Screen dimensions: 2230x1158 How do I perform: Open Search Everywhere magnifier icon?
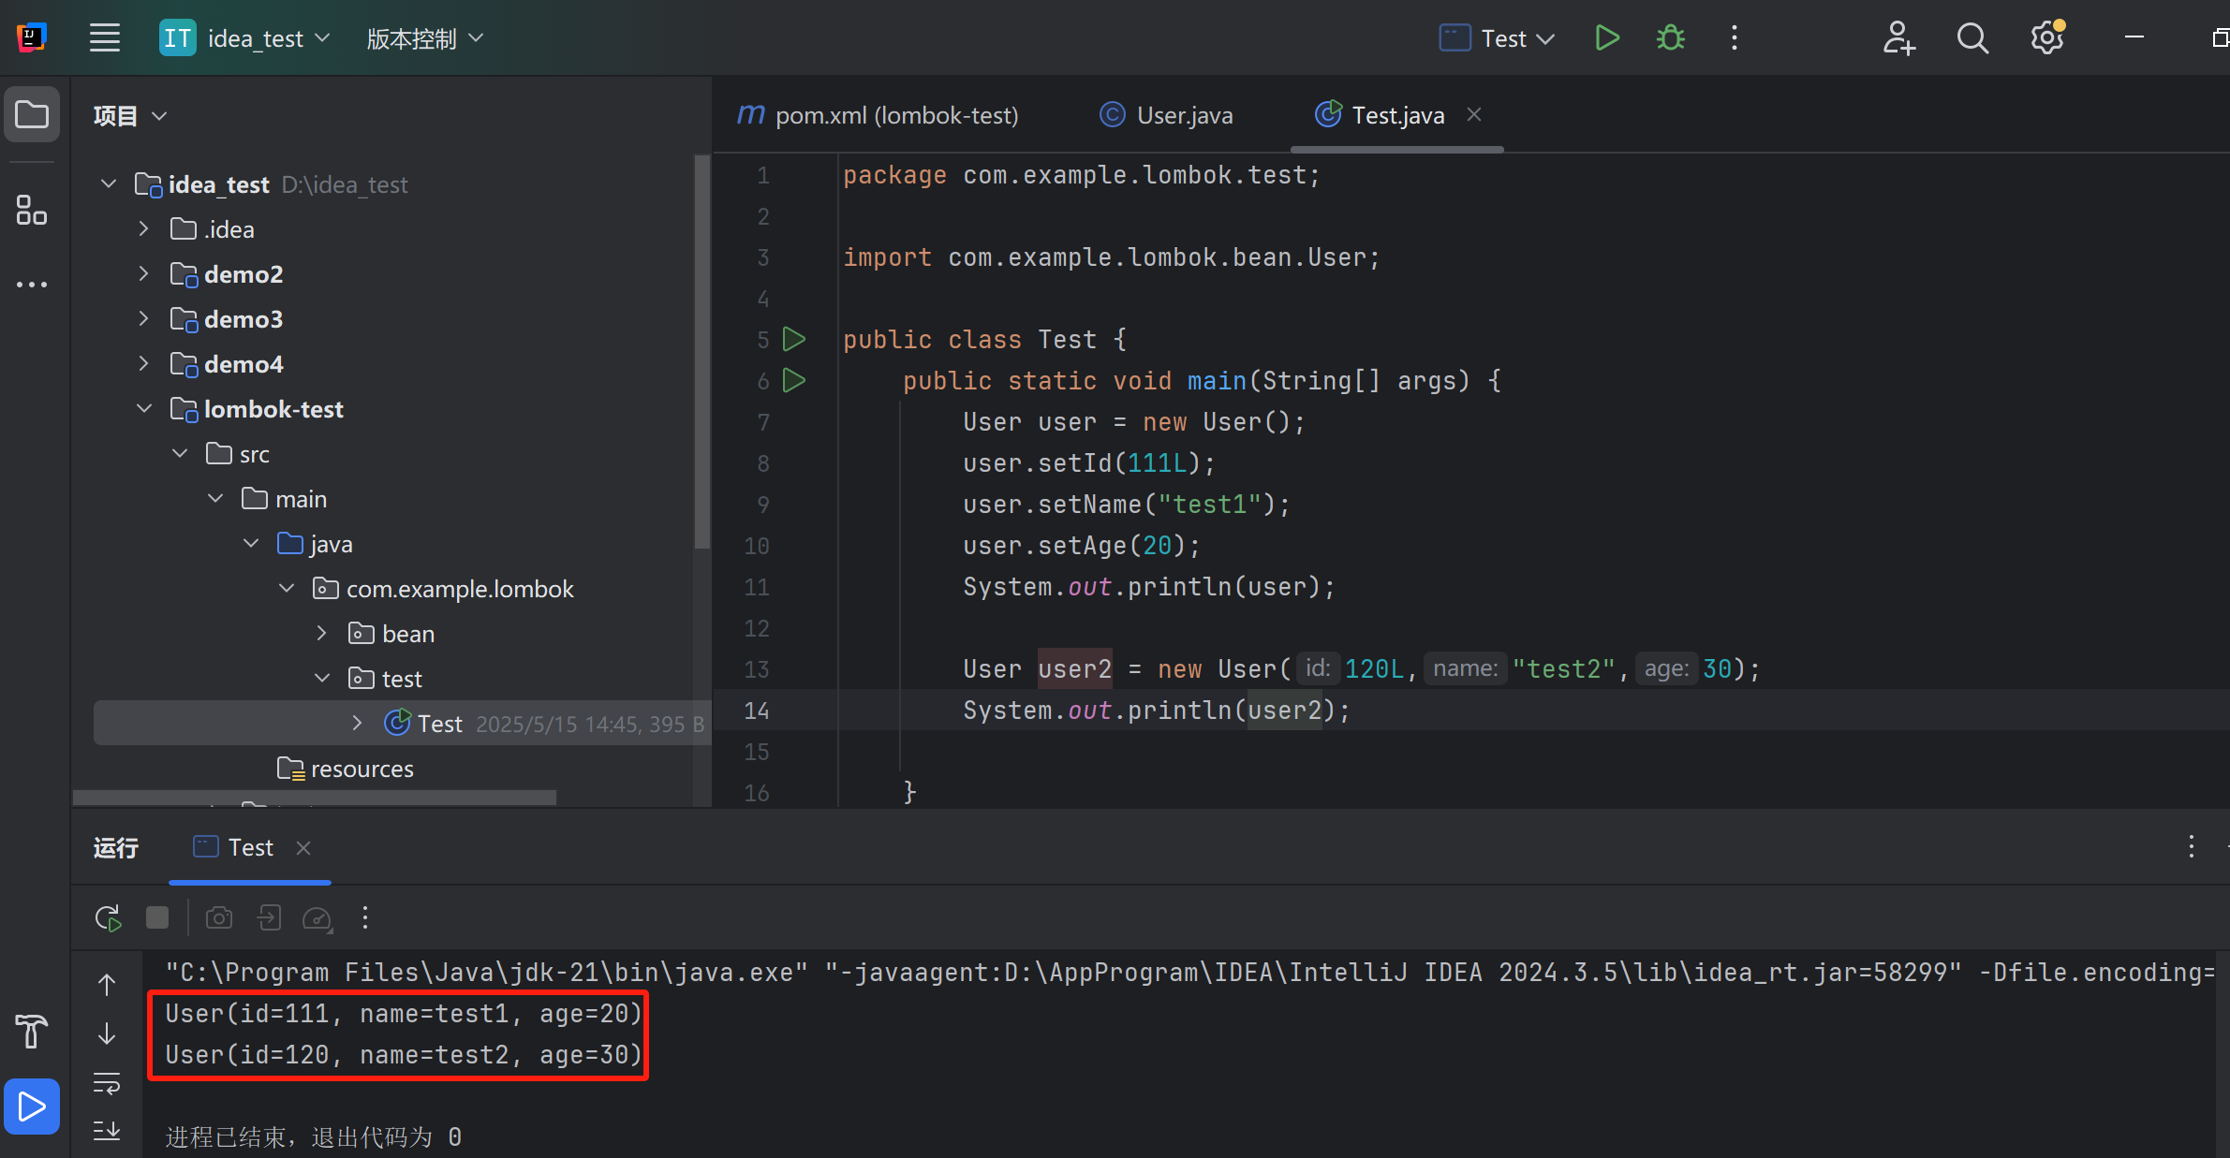click(1972, 38)
